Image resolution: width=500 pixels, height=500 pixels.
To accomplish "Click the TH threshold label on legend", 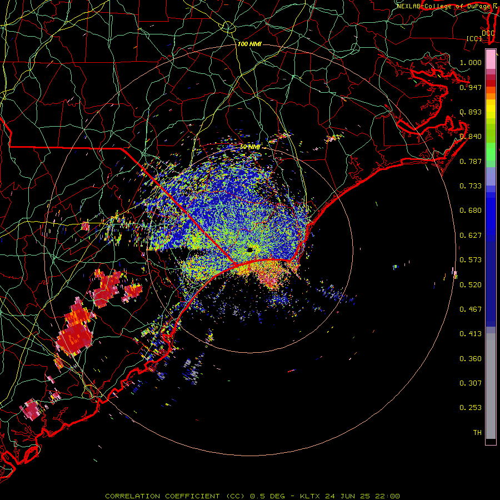I will coord(477,433).
